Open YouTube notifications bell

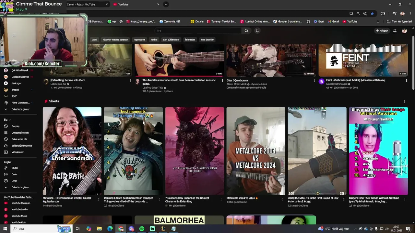[x=395, y=31]
